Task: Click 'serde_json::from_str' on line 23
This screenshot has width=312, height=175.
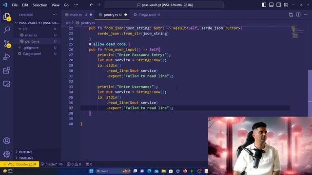Action: 119,34
